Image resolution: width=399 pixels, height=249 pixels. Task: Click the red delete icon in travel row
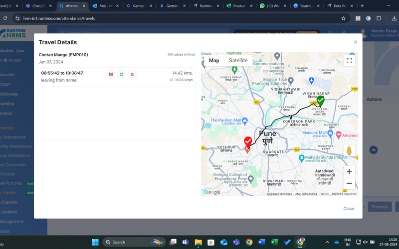point(132,74)
